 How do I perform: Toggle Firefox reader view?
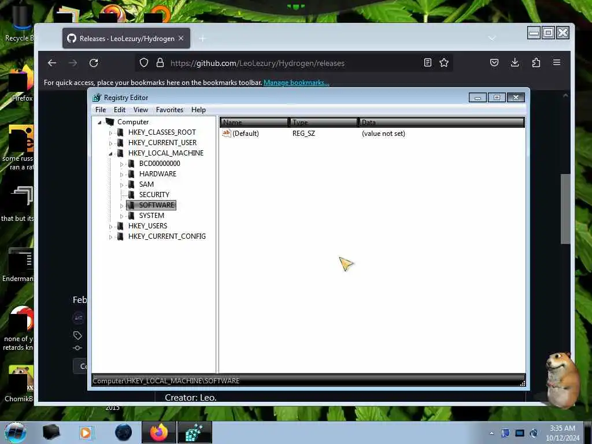427,62
